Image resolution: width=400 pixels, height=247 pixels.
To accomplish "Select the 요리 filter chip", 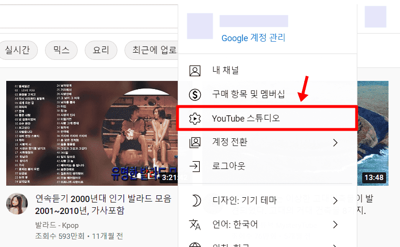I will tap(101, 50).
